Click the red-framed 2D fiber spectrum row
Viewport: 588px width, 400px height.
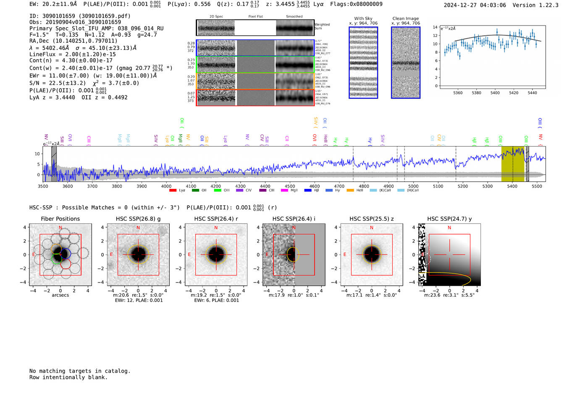(x=255, y=97)
